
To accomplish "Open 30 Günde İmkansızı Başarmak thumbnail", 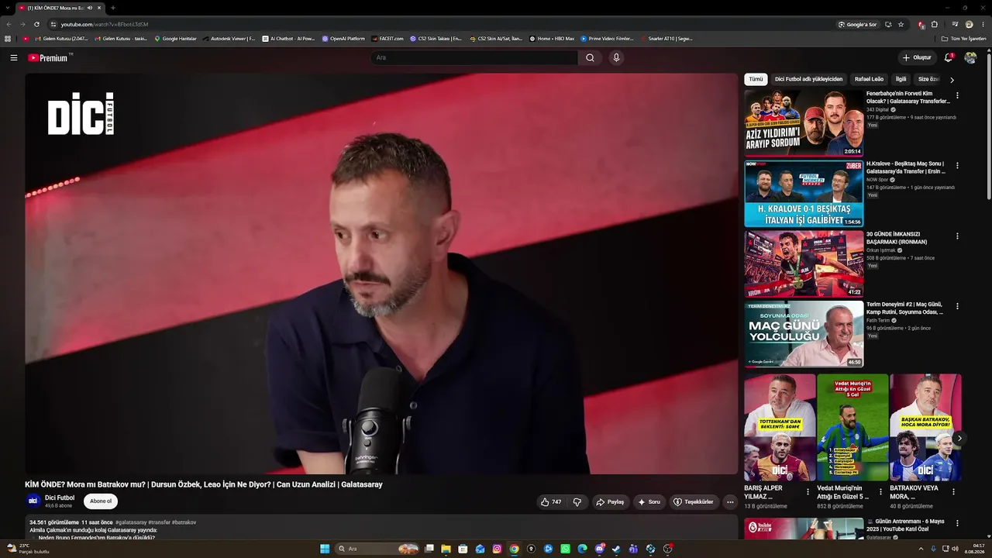I will tap(804, 264).
